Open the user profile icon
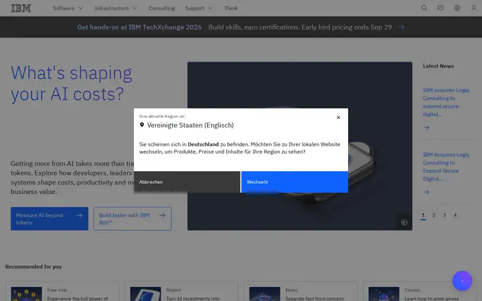This screenshot has width=482, height=301. click(x=474, y=8)
